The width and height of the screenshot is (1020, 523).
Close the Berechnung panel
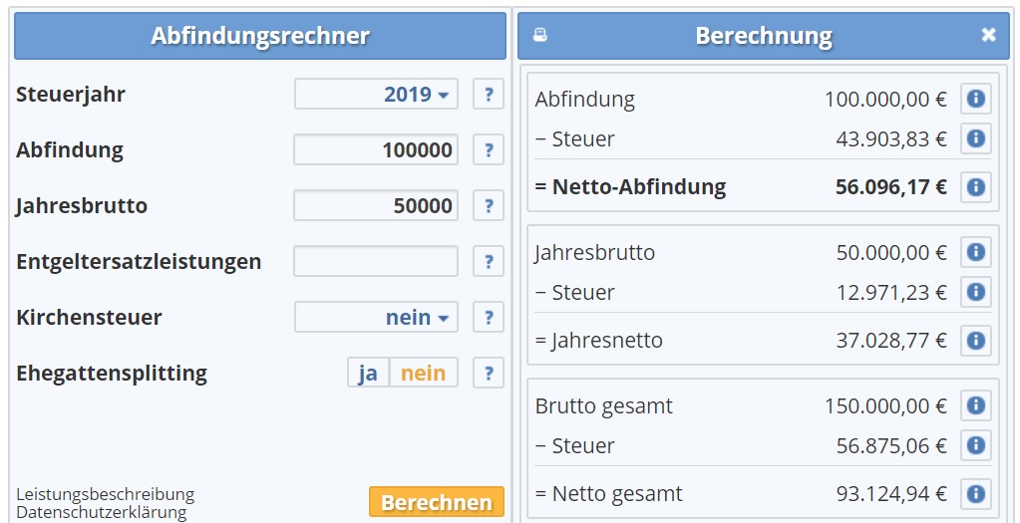(x=989, y=35)
